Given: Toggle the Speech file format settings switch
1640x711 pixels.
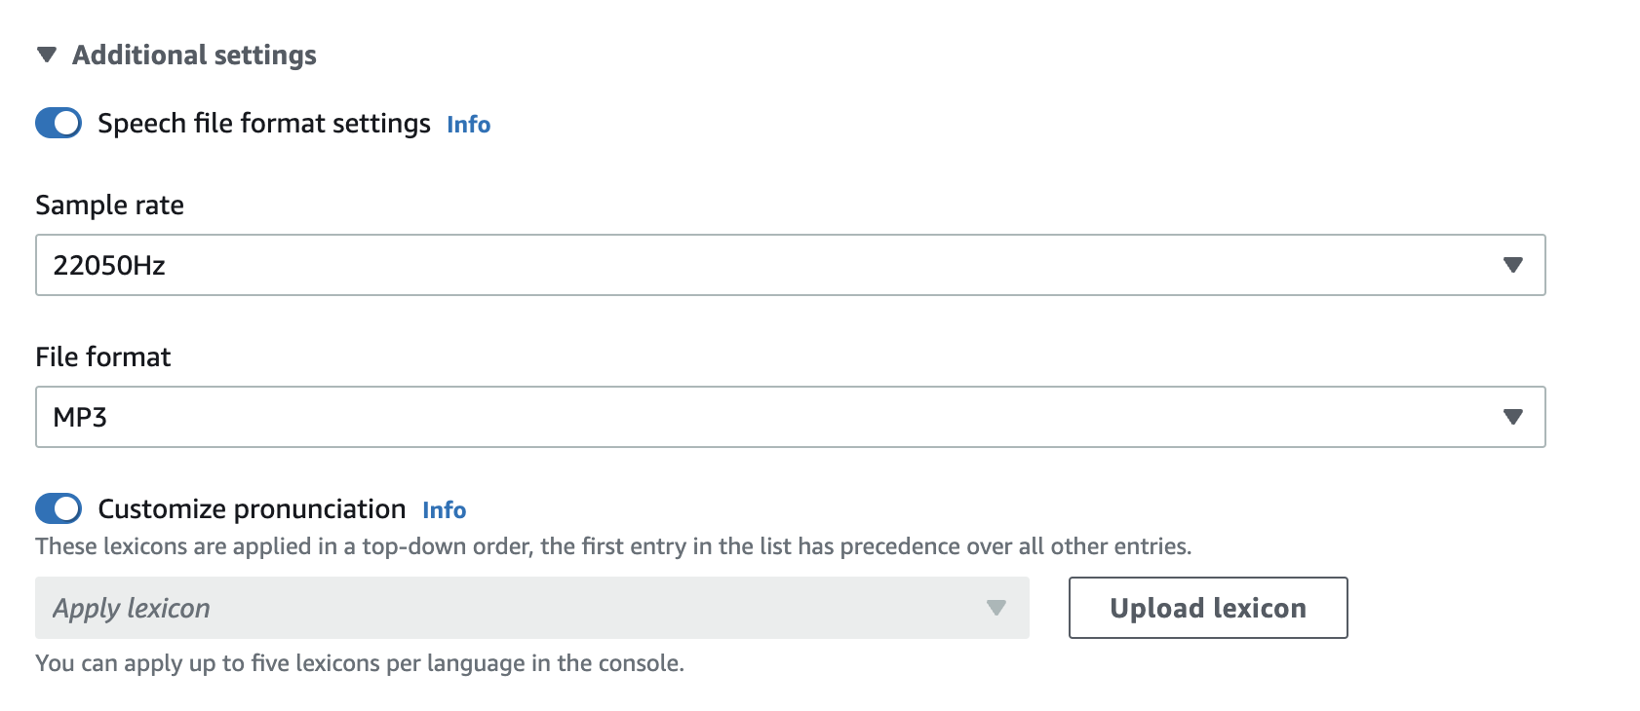Looking at the screenshot, I should click(x=58, y=124).
